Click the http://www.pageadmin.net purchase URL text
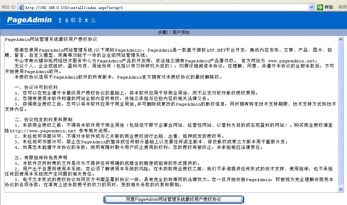Viewport: 347px width, 205px height. pyautogui.click(x=43, y=131)
